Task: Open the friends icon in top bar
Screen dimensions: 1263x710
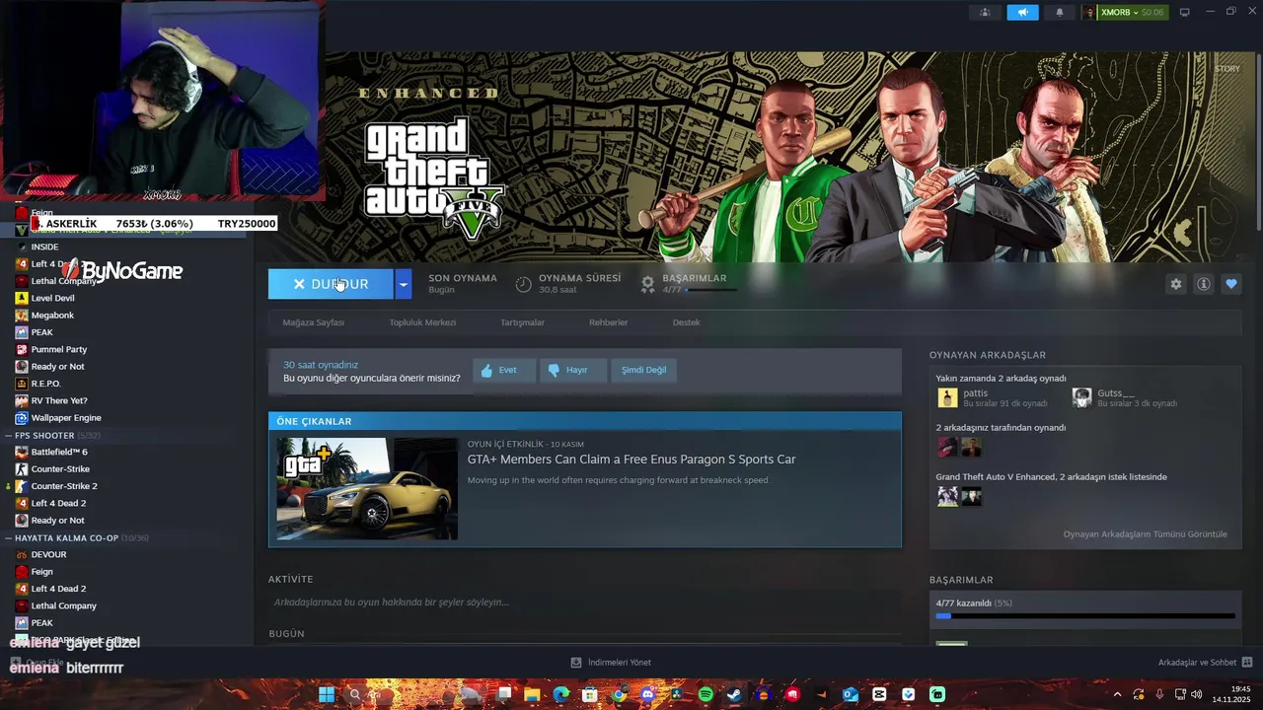Action: 985,12
